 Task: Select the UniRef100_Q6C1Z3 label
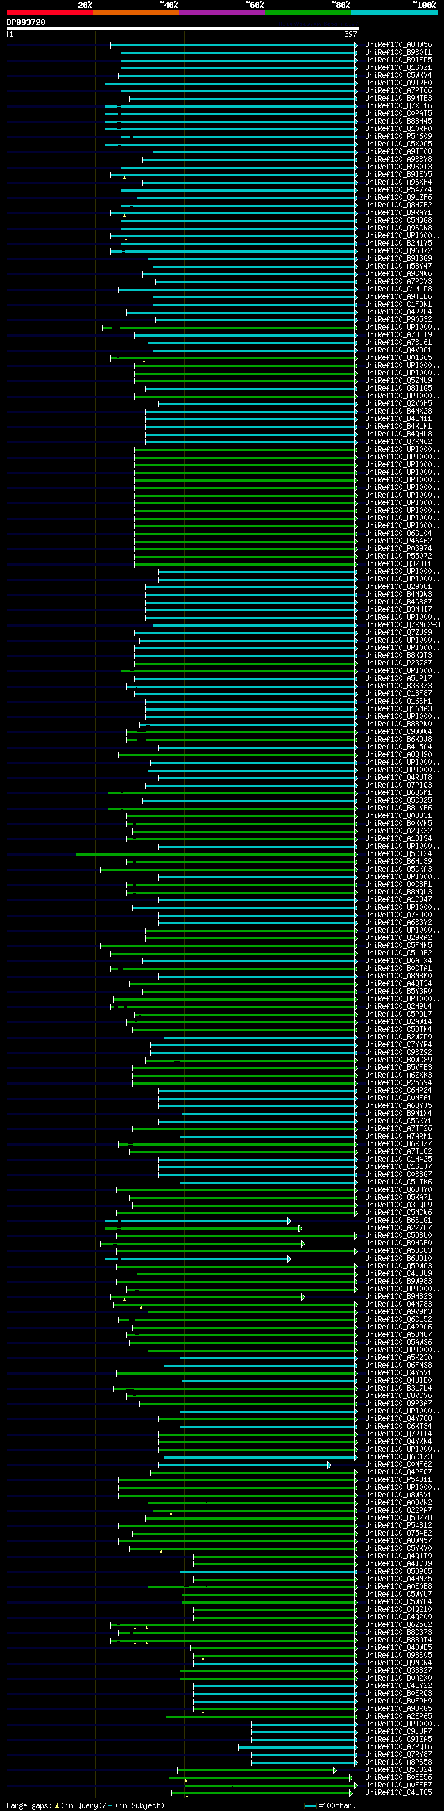[398, 1456]
